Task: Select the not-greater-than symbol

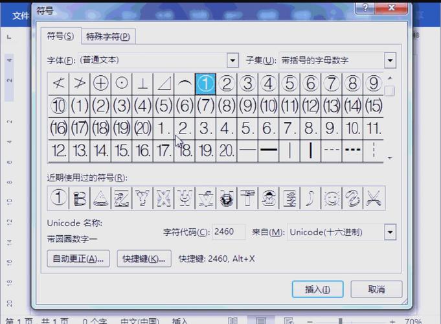Action: [80, 84]
